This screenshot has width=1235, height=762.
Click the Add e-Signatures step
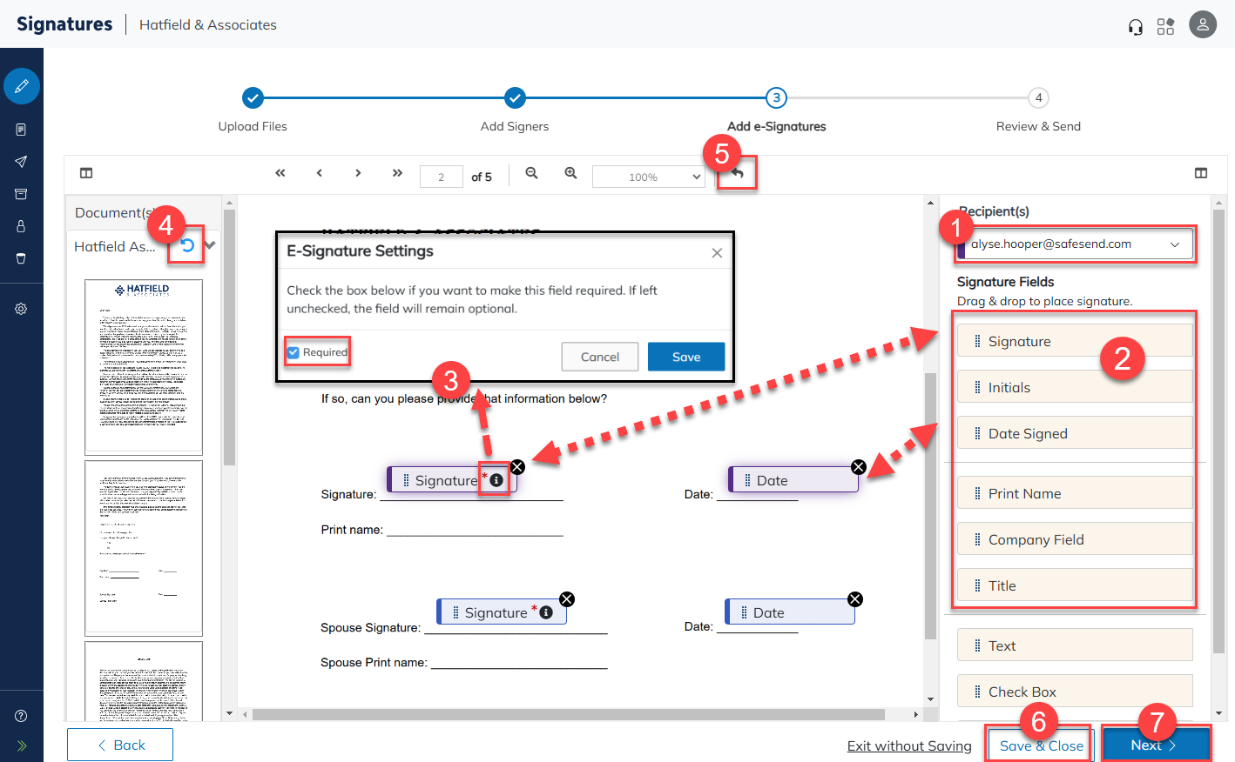click(x=776, y=98)
